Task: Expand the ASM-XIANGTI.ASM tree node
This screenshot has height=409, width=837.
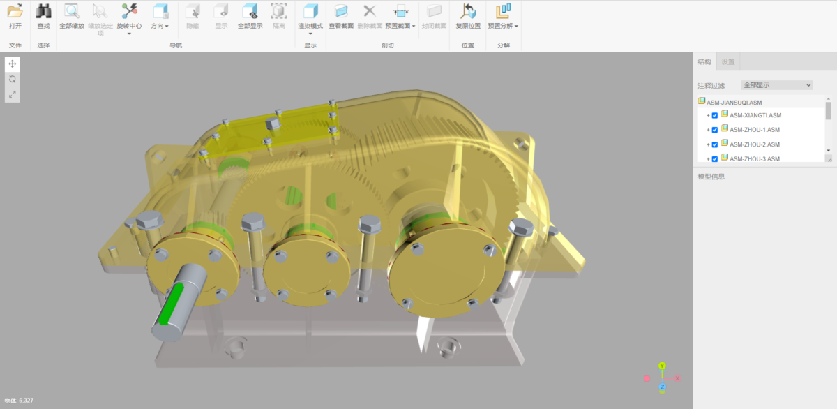Action: coord(708,116)
